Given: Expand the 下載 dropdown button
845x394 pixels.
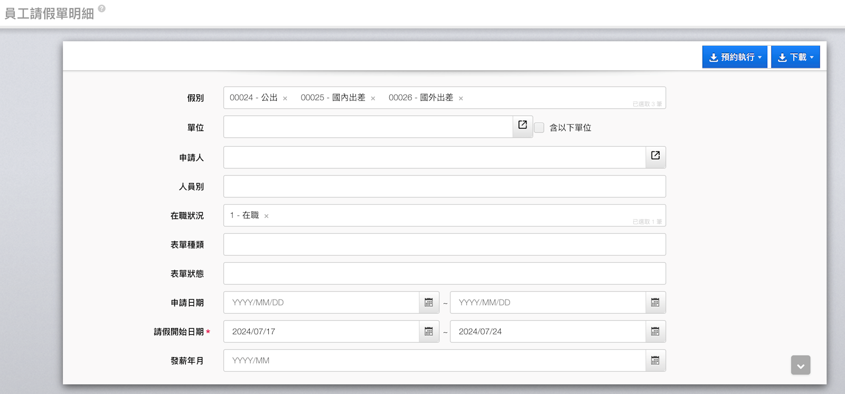Looking at the screenshot, I should [x=795, y=57].
